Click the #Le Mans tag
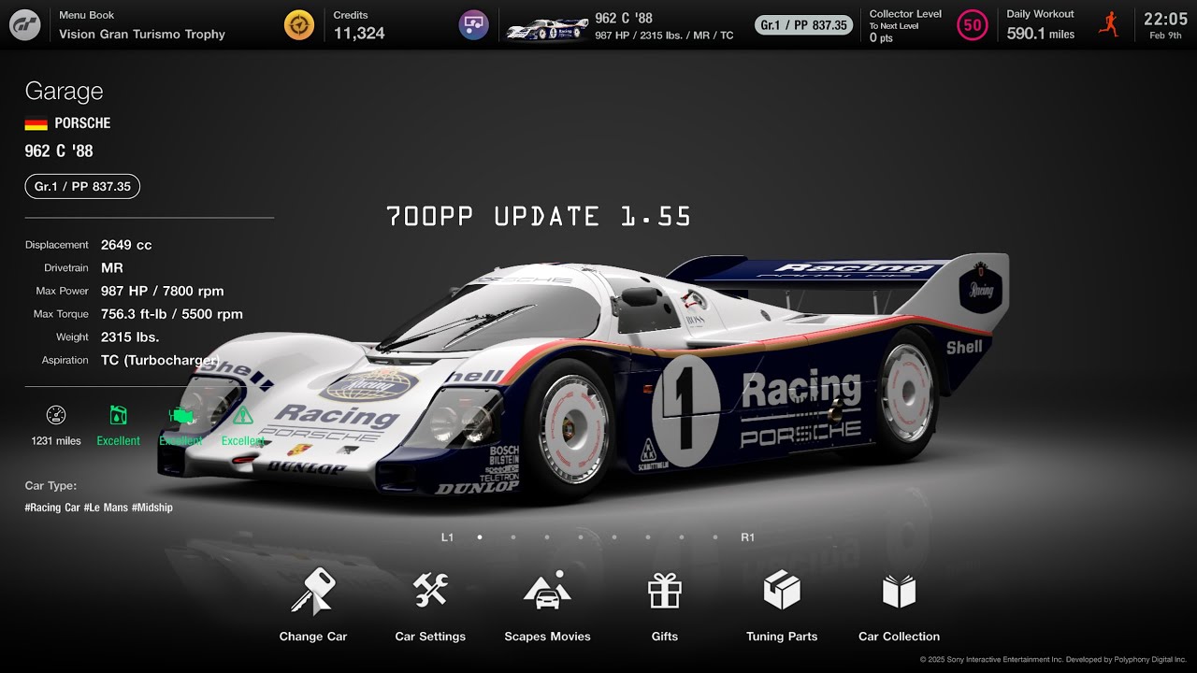 coord(106,508)
